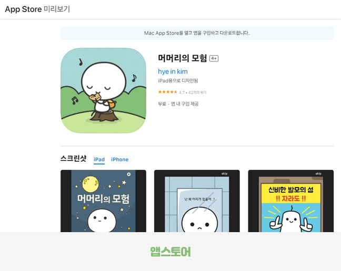Switch to the iPhone screenshots tab
Image resolution: width=341 pixels, height=271 pixels.
[119, 160]
